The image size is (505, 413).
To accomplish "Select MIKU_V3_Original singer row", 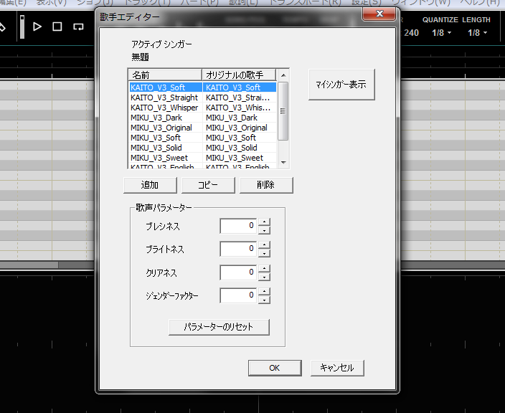I will click(202, 128).
